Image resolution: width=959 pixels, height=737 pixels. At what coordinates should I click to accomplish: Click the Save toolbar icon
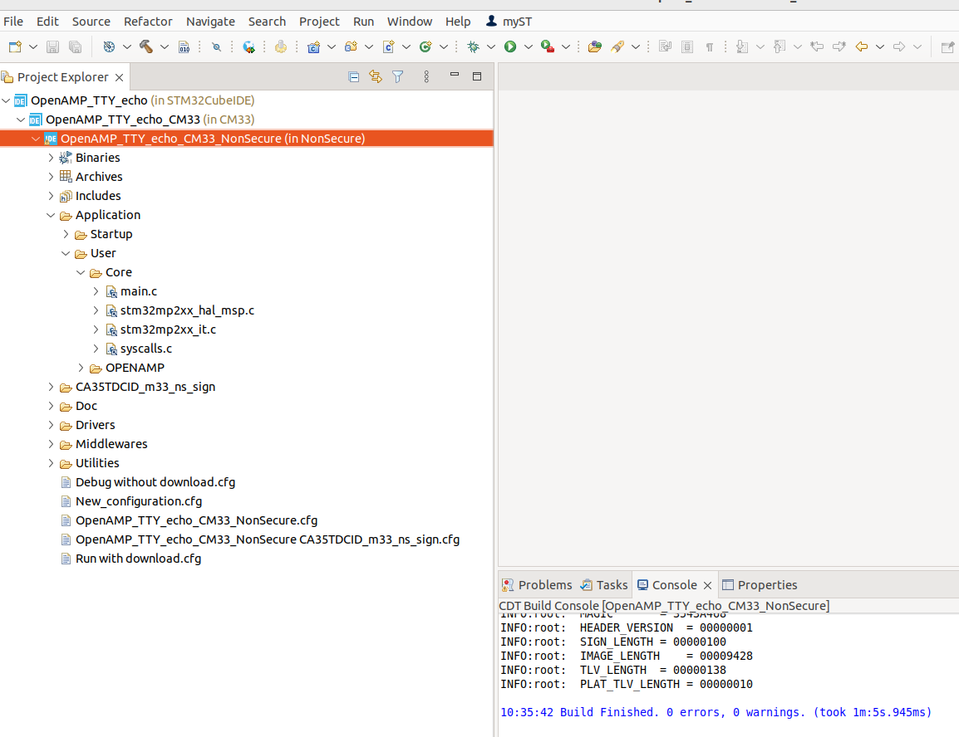[x=52, y=46]
